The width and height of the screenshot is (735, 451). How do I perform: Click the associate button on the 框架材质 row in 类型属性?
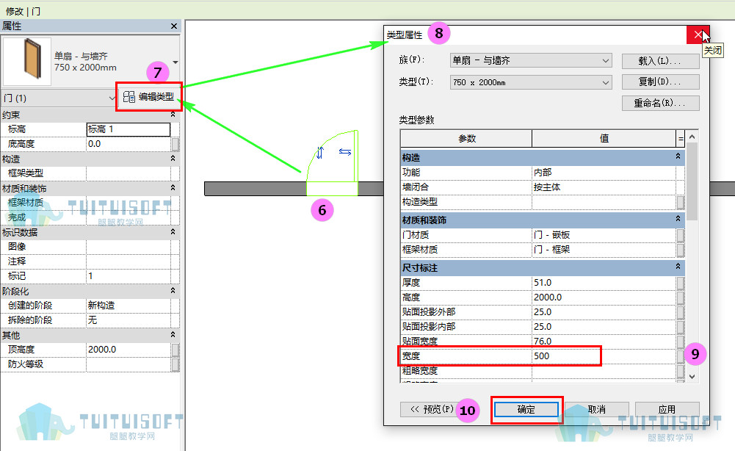click(680, 250)
